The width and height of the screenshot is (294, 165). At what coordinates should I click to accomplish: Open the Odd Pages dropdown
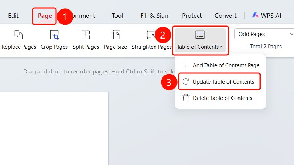264,34
